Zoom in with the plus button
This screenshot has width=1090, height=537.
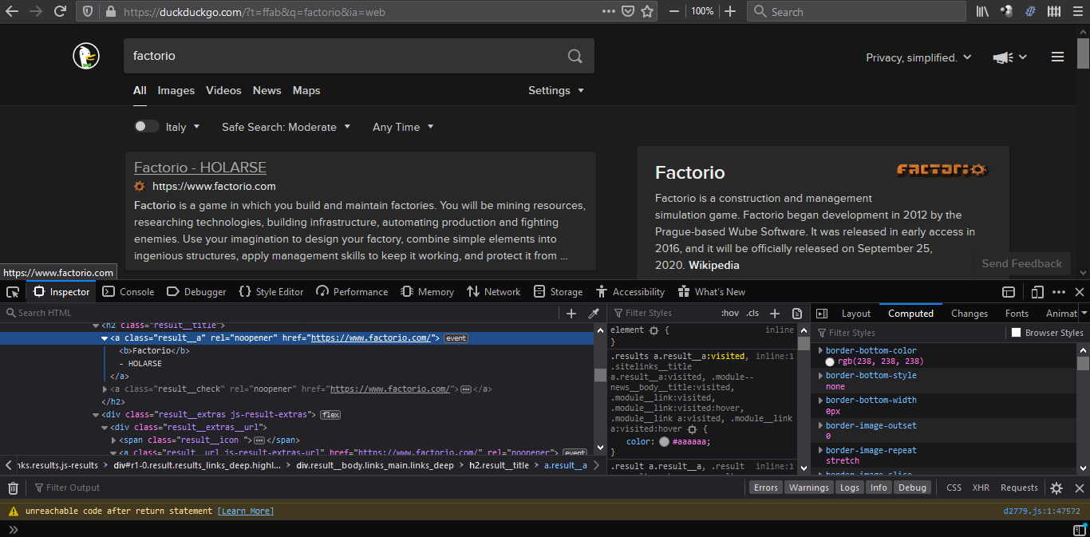click(x=730, y=11)
